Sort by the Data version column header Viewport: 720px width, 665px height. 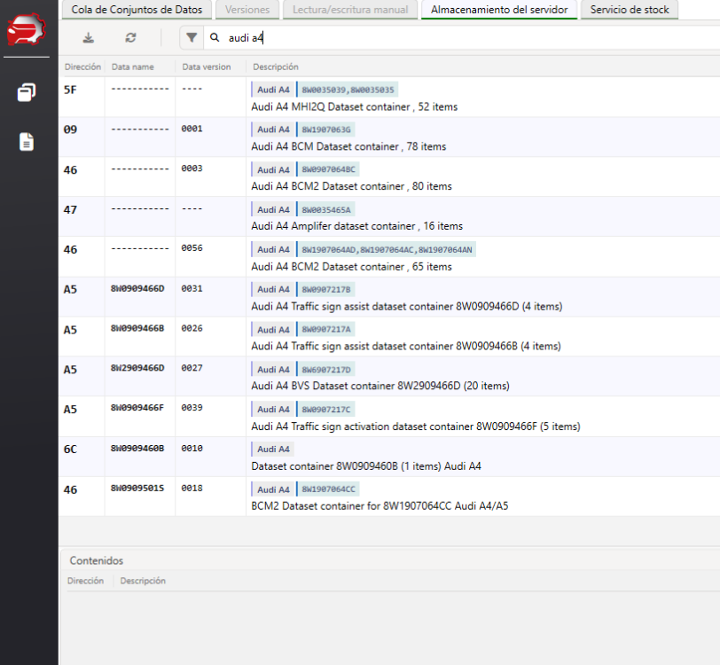click(207, 66)
